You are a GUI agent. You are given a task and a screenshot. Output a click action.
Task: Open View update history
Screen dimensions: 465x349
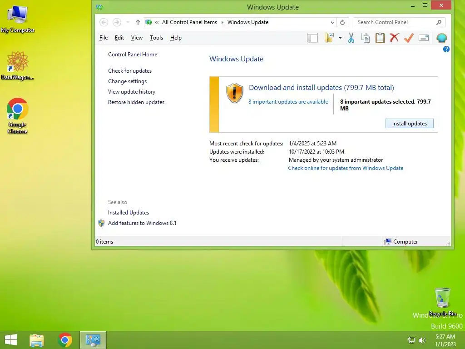pyautogui.click(x=132, y=92)
